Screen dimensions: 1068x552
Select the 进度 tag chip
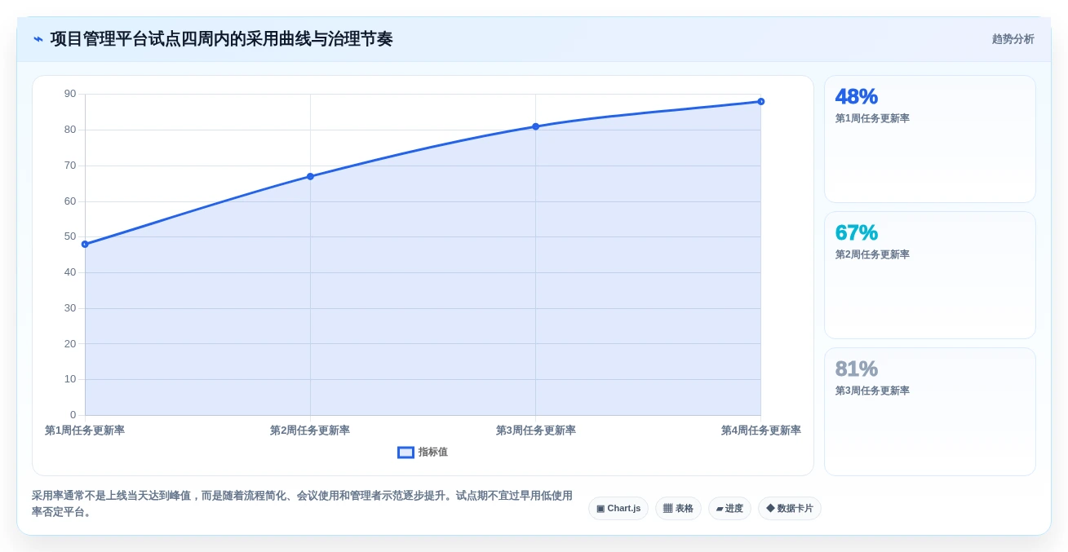[x=729, y=509]
